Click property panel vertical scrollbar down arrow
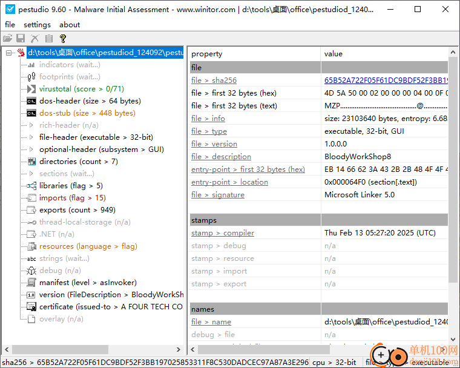The image size is (460, 368). [453, 339]
